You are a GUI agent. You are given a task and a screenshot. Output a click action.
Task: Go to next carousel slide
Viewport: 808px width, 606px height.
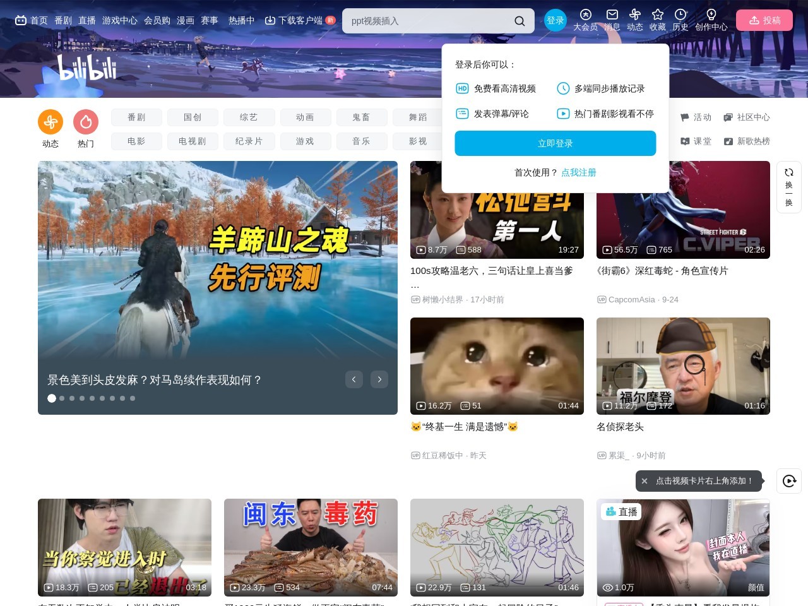tap(379, 379)
